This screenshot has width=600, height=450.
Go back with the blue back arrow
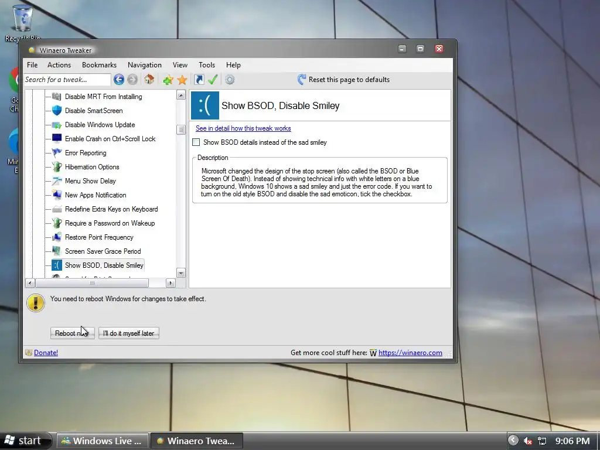[x=118, y=80]
